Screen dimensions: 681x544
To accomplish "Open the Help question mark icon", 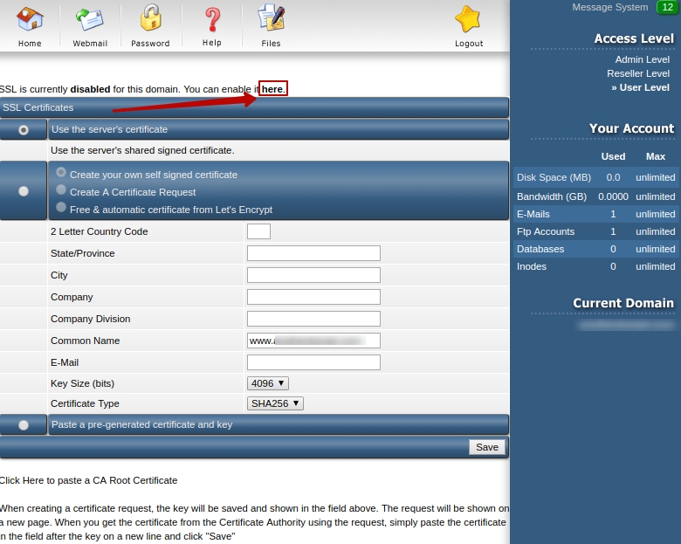I will tap(212, 19).
